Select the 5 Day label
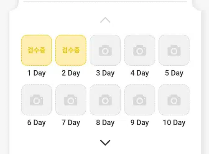 [174, 73]
